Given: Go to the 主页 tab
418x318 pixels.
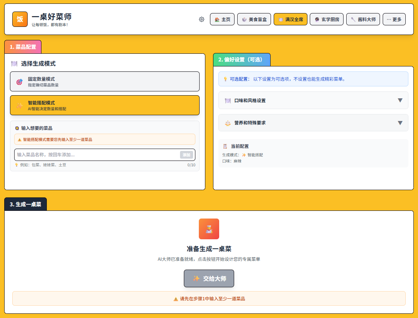Looking at the screenshot, I should [x=222, y=20].
